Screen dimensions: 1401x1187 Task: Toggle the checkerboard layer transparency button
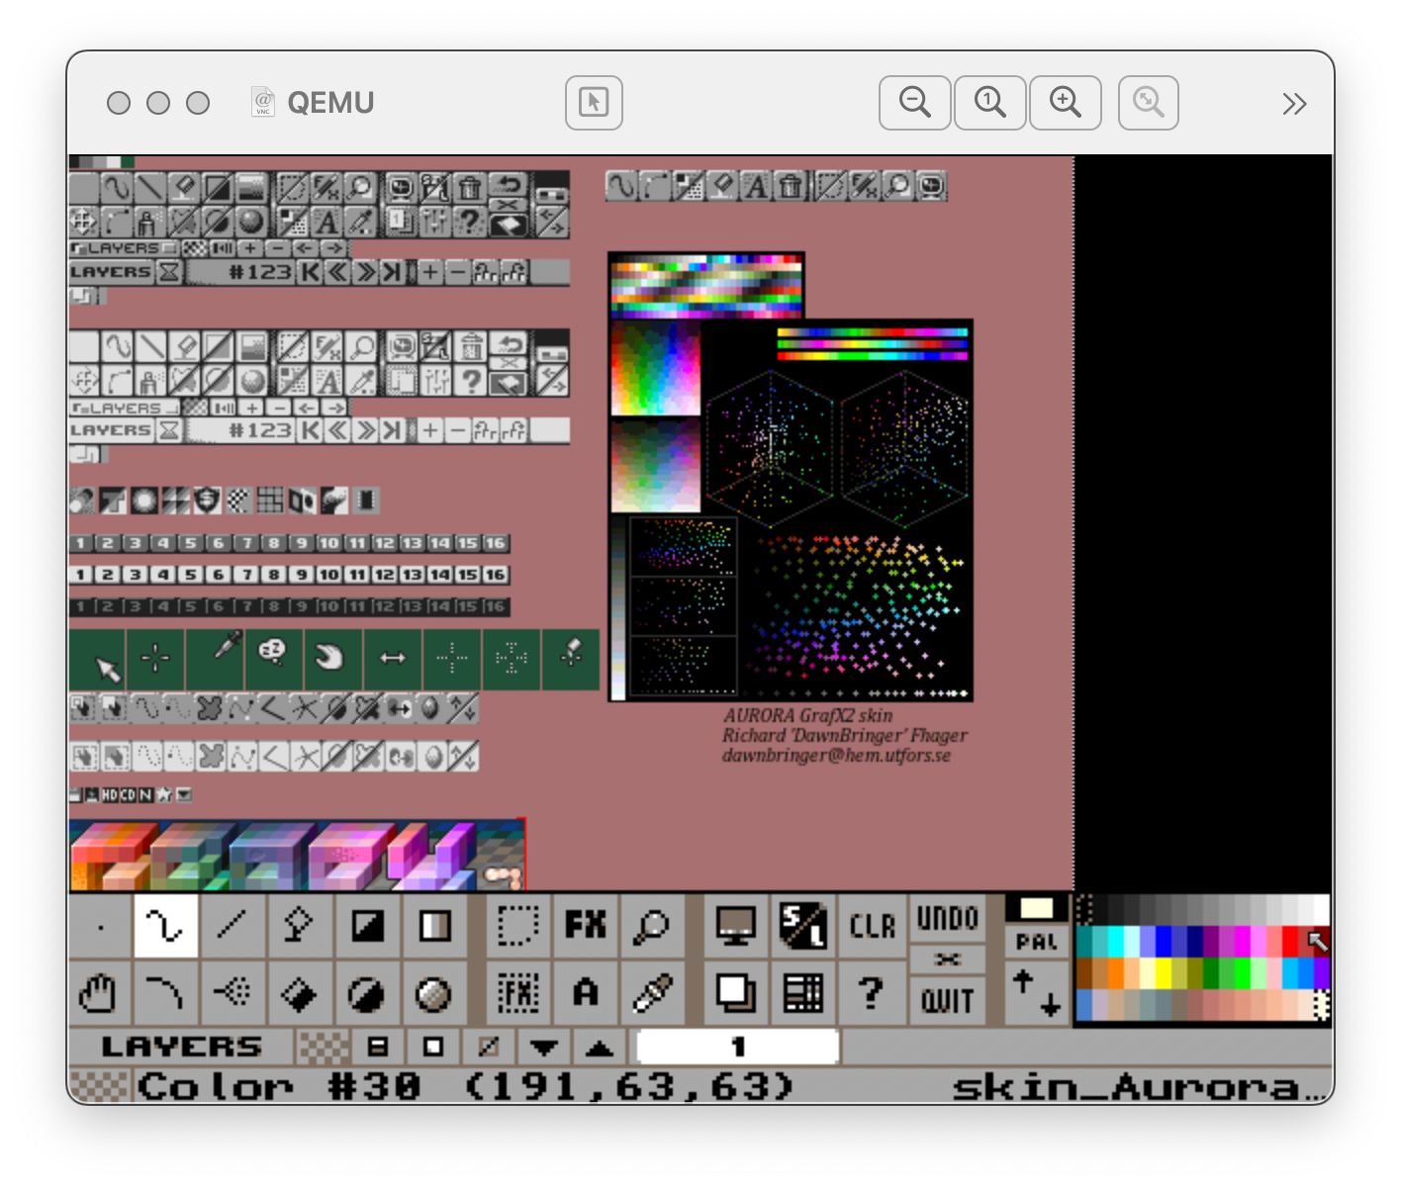pos(324,1047)
